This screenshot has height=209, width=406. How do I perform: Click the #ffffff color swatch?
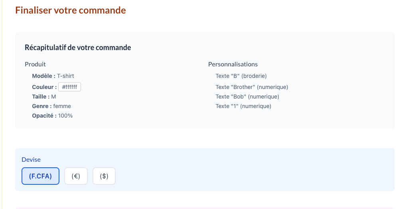70,87
